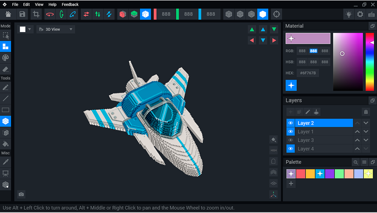Show Layer 3 using its eye icon
377x213 pixels.
(290, 140)
